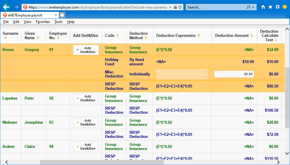Viewport: 290px width, 165px height.
Task: Open Add Ded&Ben dropdown for House Gregory
Action: coord(86,50)
